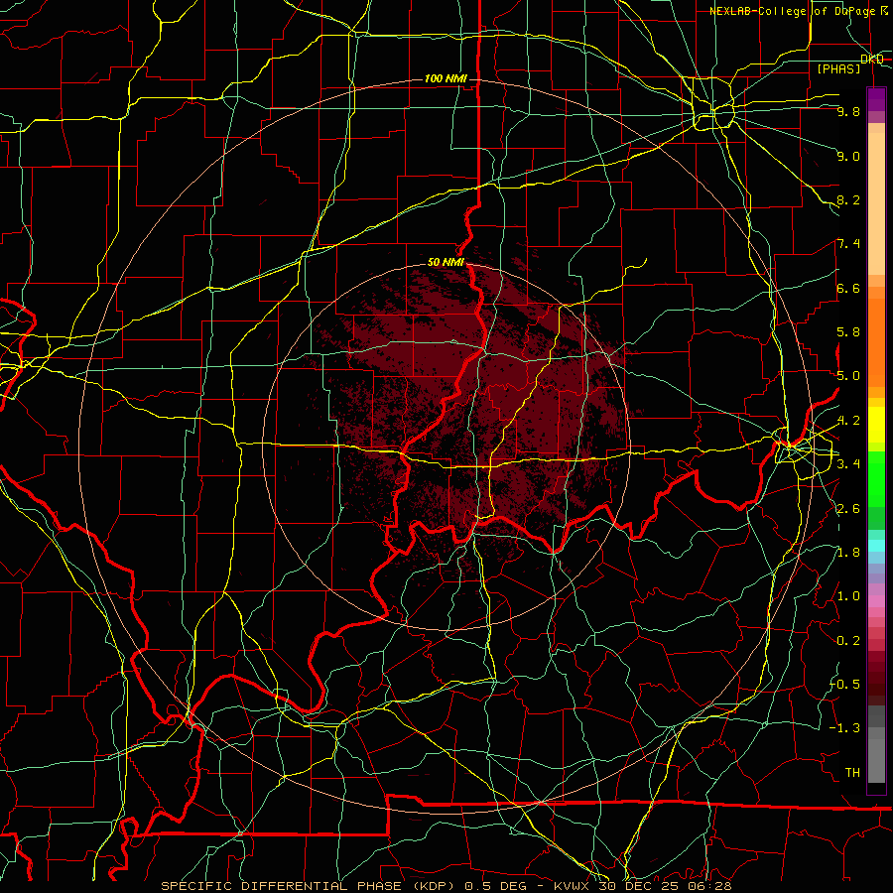Click the '[PHAS]' legend unit label

(x=838, y=68)
